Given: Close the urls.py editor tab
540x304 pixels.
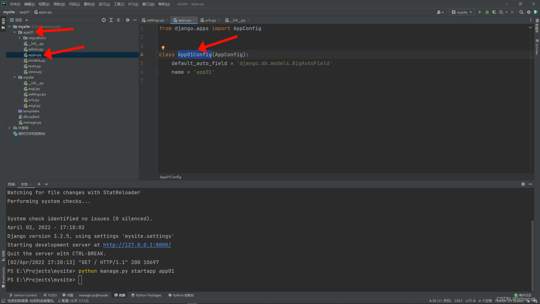Looking at the screenshot, I should click(219, 20).
